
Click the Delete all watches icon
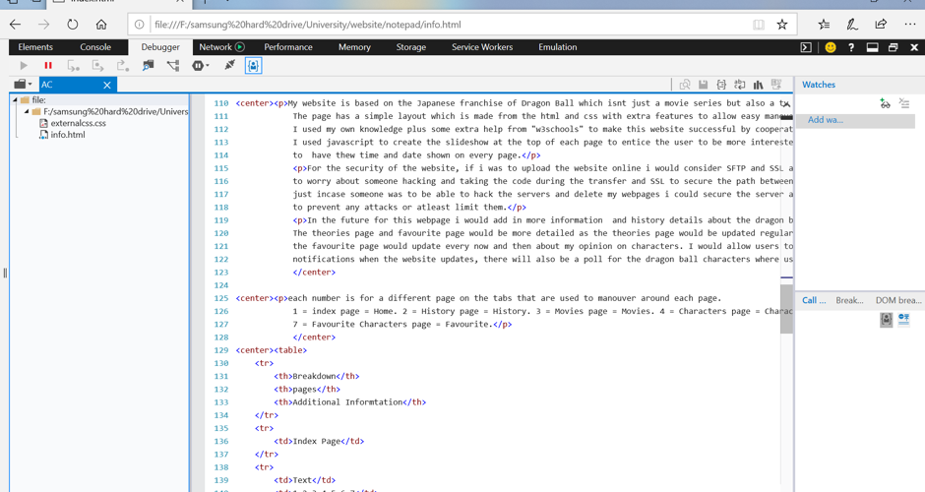[x=904, y=104]
